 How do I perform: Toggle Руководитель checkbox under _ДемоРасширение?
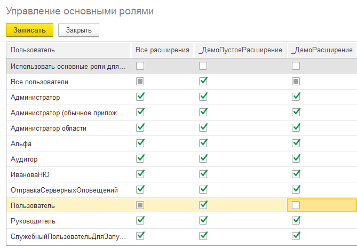coord(296,220)
